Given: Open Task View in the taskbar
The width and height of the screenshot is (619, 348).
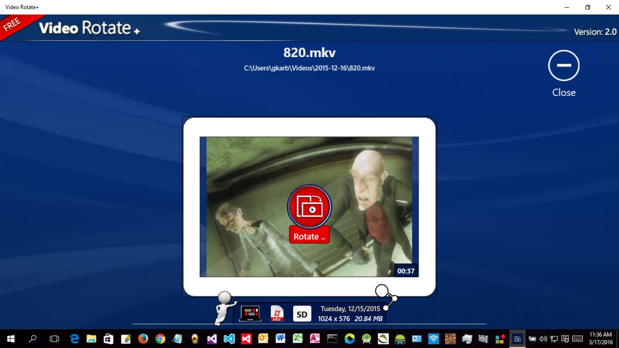Looking at the screenshot, I should [x=54, y=339].
